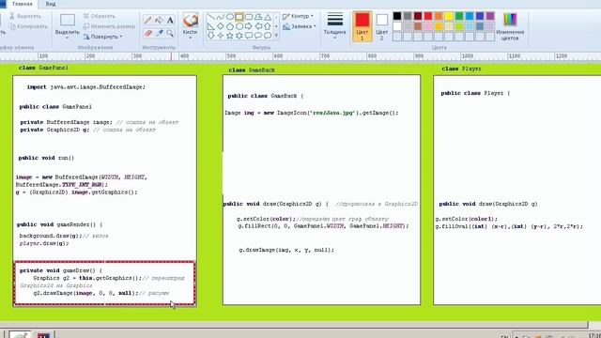Expand the full shapes gallery
This screenshot has height=338, width=601.
(276, 36)
